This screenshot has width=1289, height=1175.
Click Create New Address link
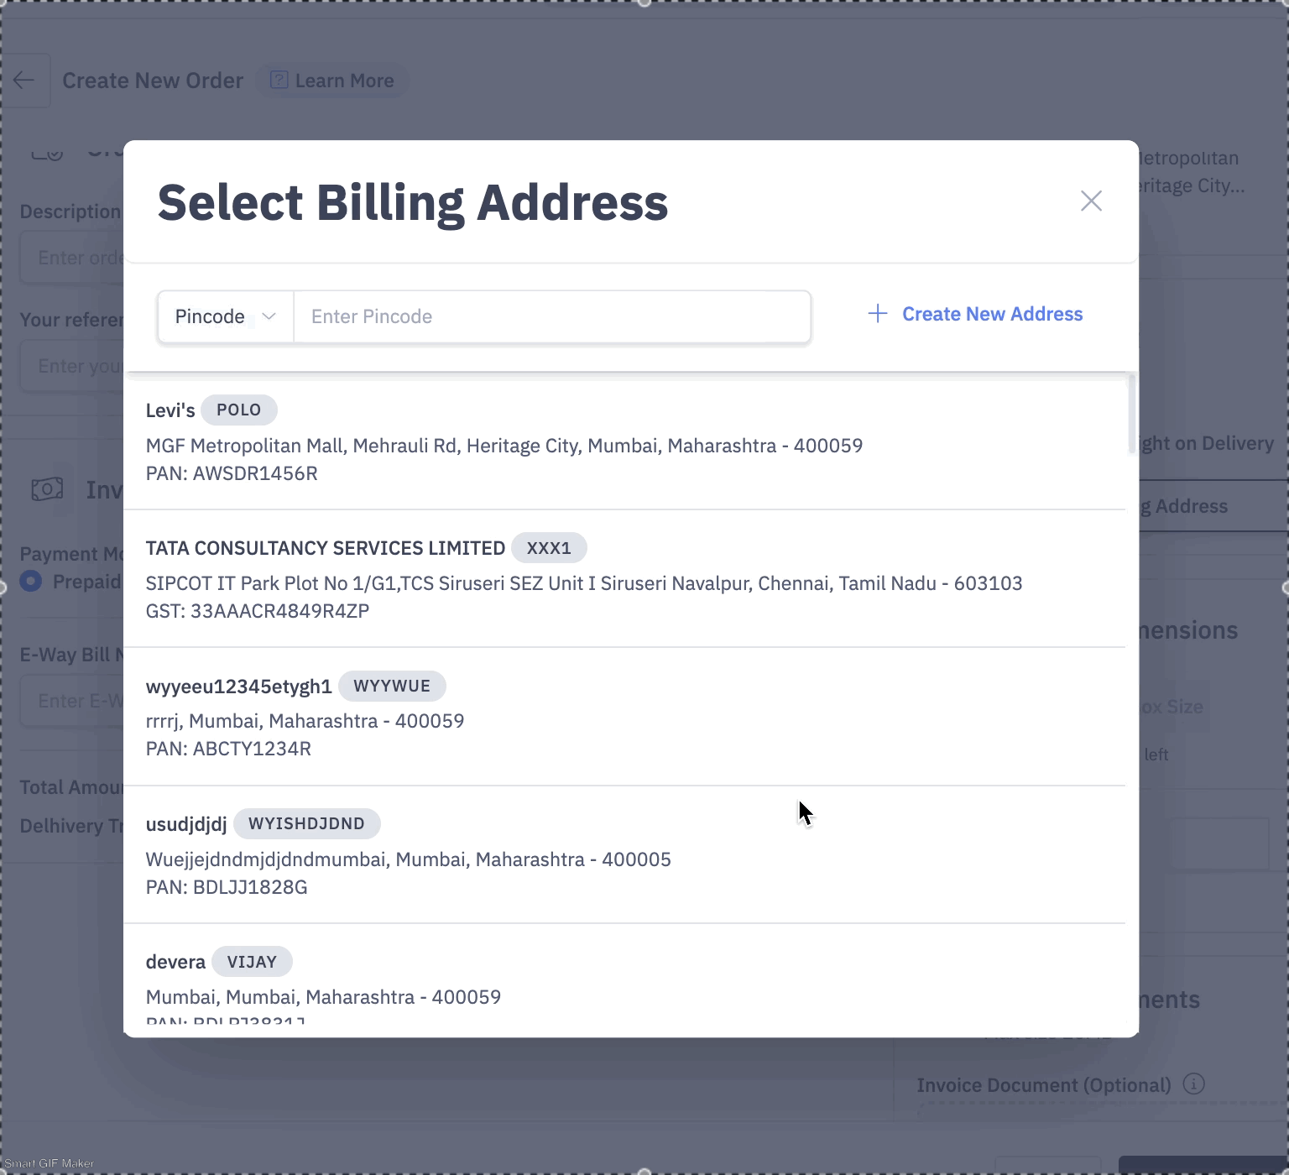992,314
